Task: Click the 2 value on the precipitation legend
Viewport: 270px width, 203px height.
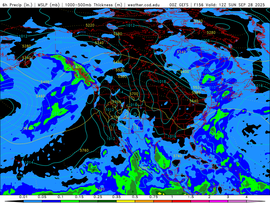Action: tap(209, 197)
